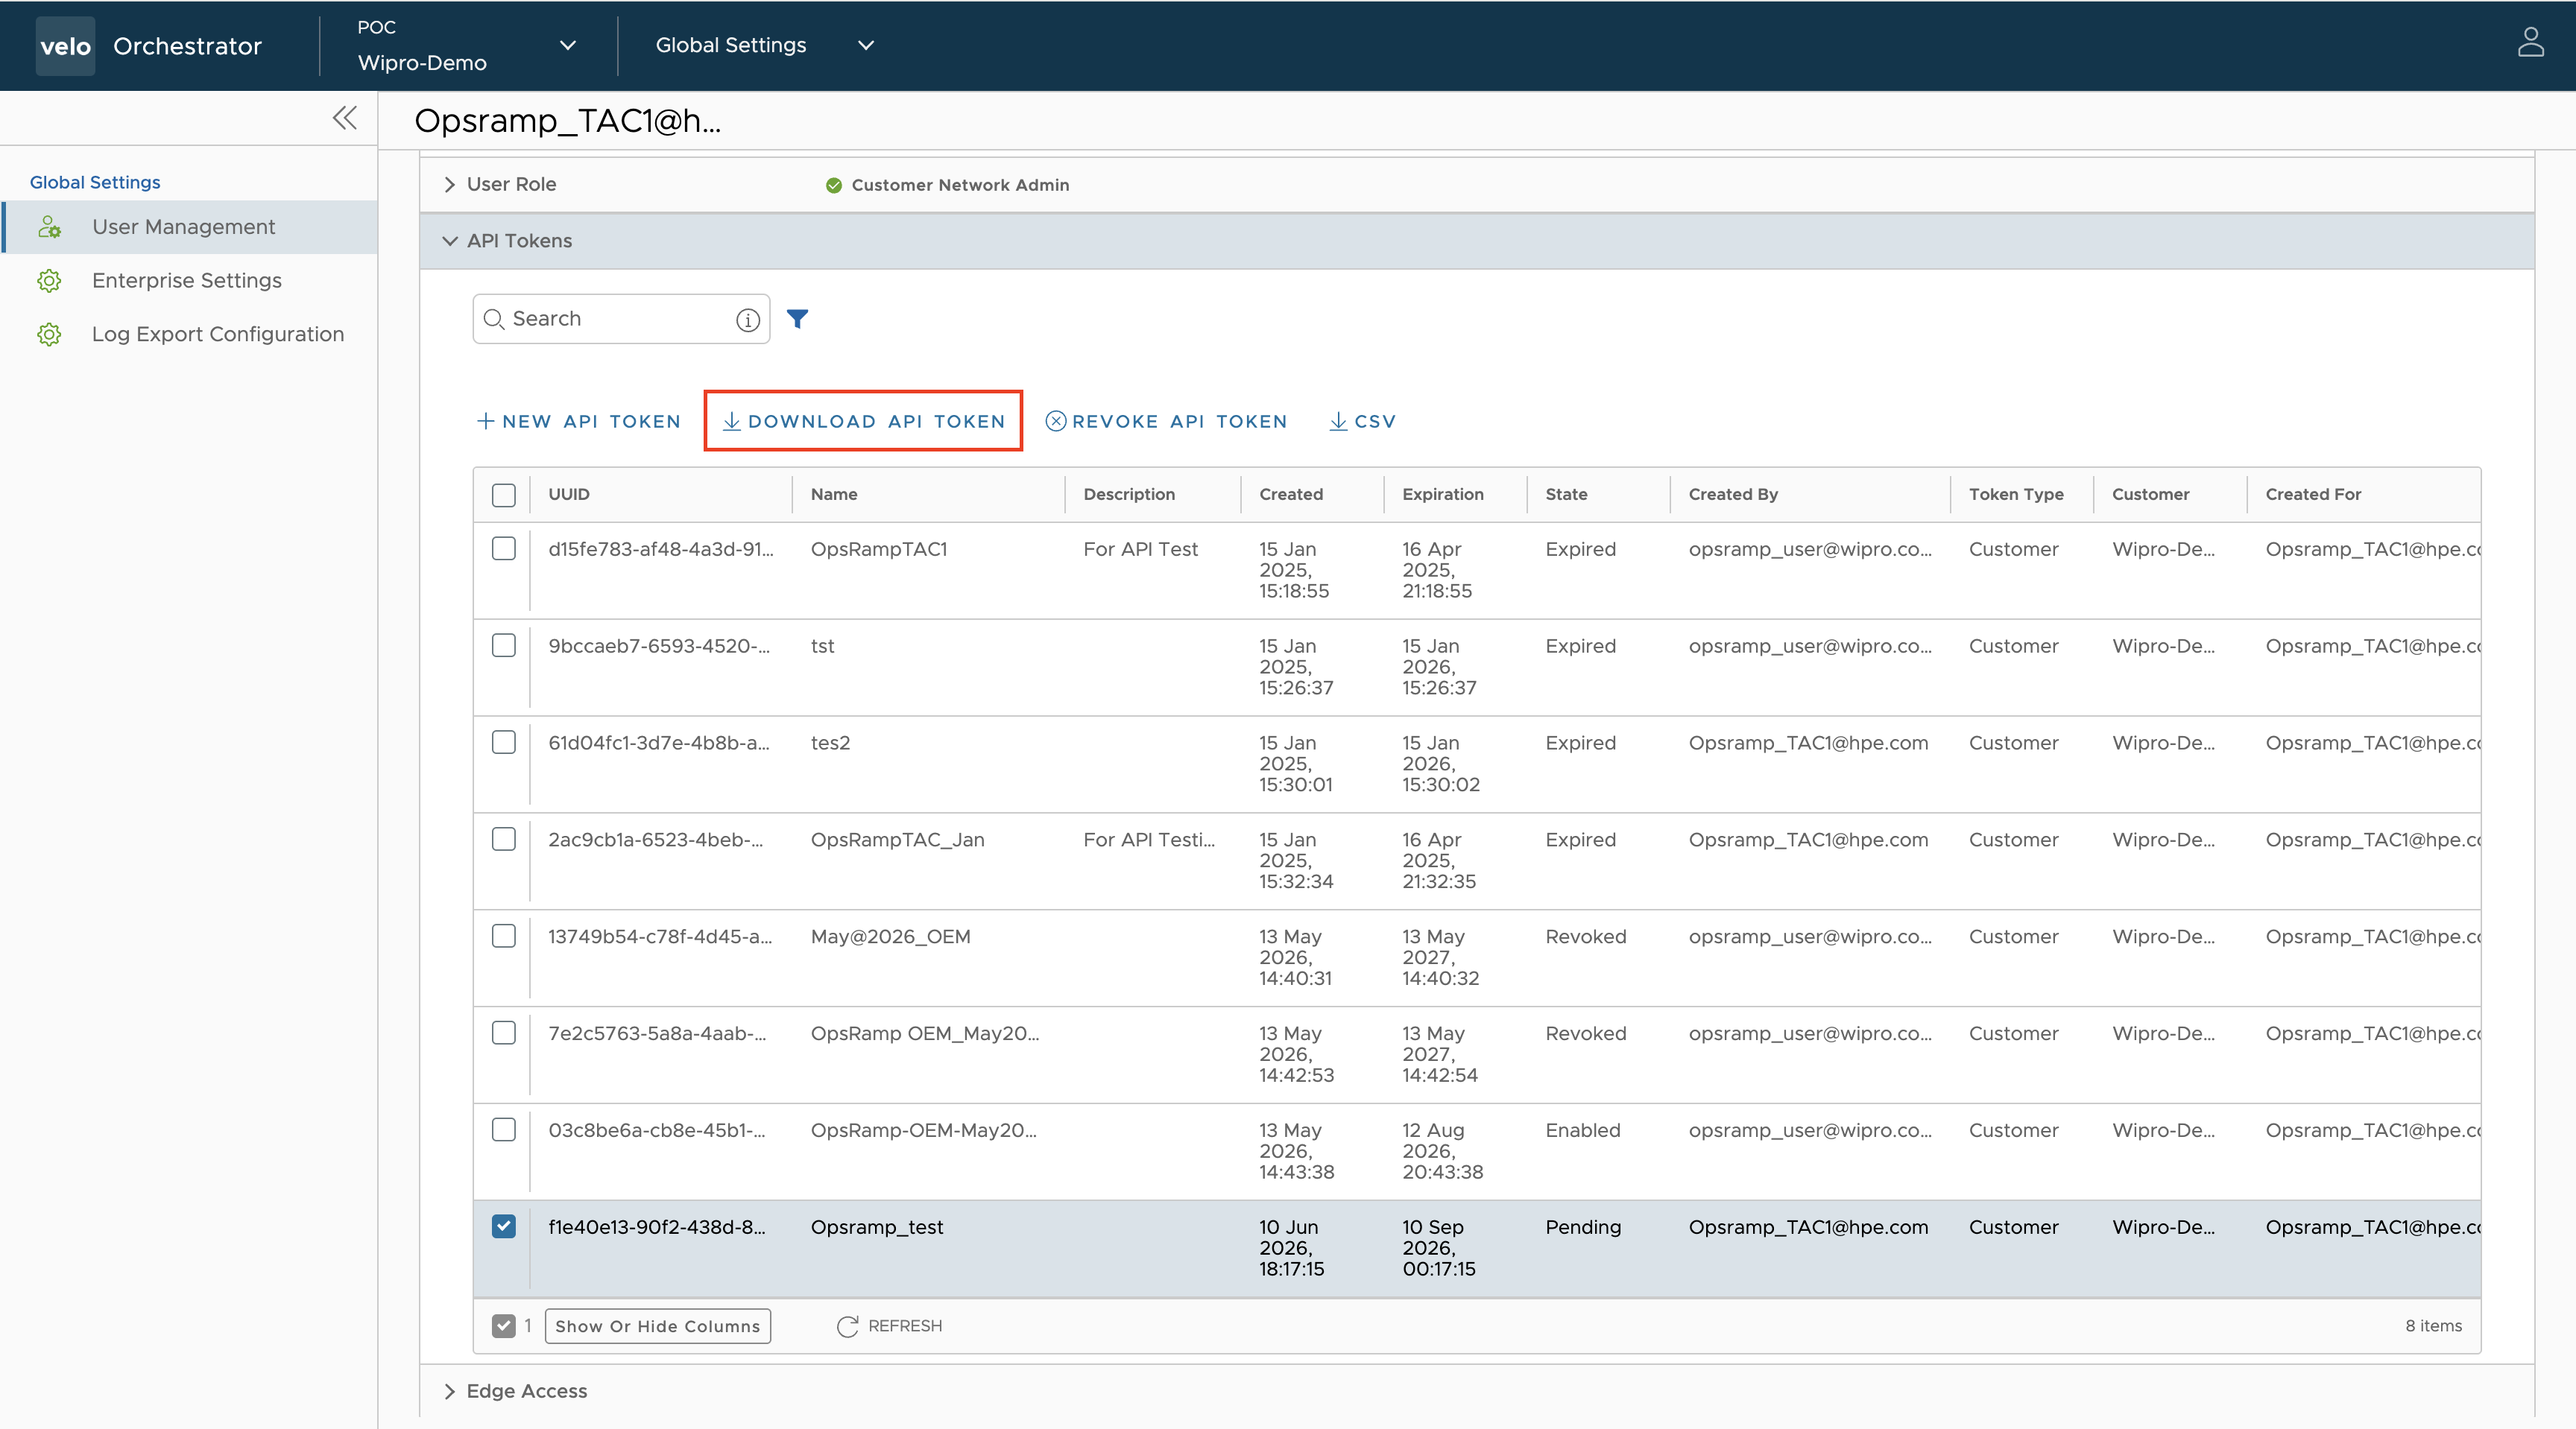Sort by the Created For column header

point(2313,495)
